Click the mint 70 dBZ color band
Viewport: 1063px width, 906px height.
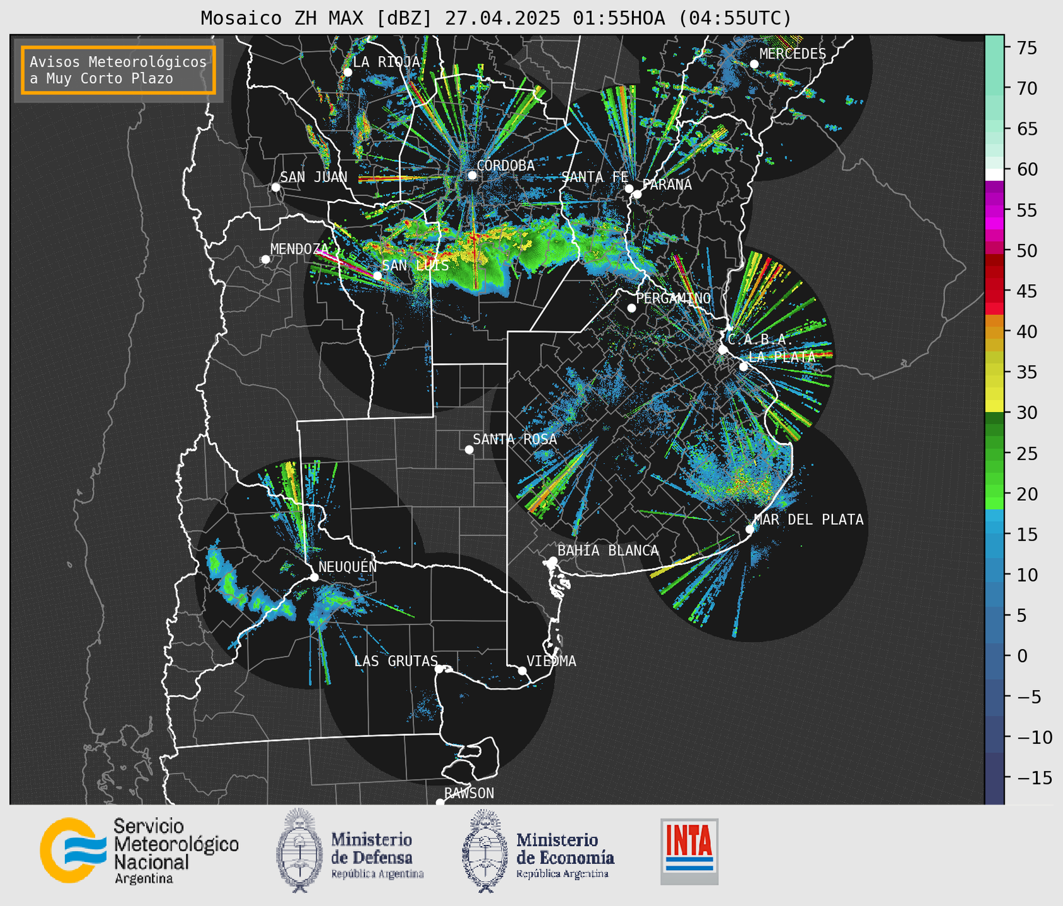coord(994,88)
